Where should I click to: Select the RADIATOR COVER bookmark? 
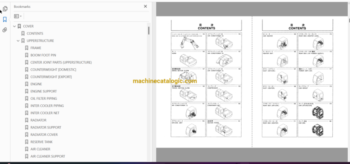coord(44,134)
